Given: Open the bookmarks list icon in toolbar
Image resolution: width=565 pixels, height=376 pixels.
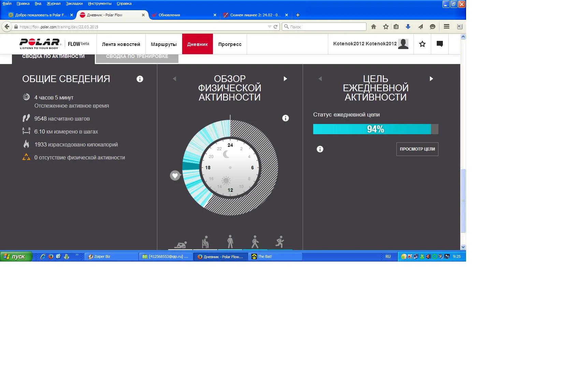Looking at the screenshot, I should click(396, 27).
